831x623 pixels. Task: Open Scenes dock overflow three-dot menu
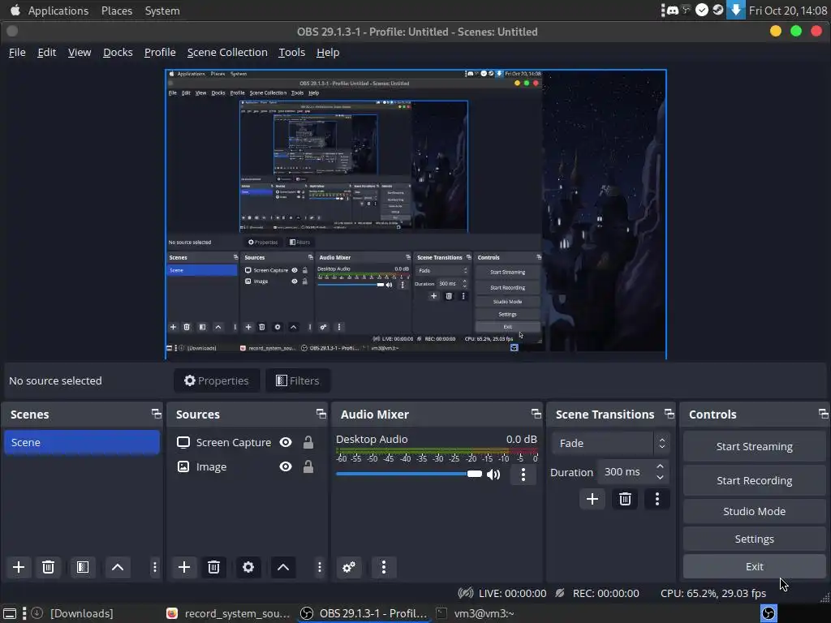click(155, 567)
